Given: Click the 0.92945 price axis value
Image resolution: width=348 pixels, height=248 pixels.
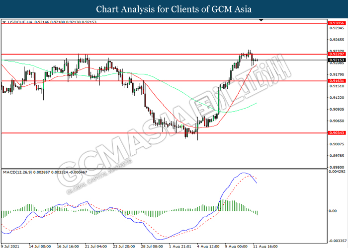Looking at the screenshot, I should point(337,28).
